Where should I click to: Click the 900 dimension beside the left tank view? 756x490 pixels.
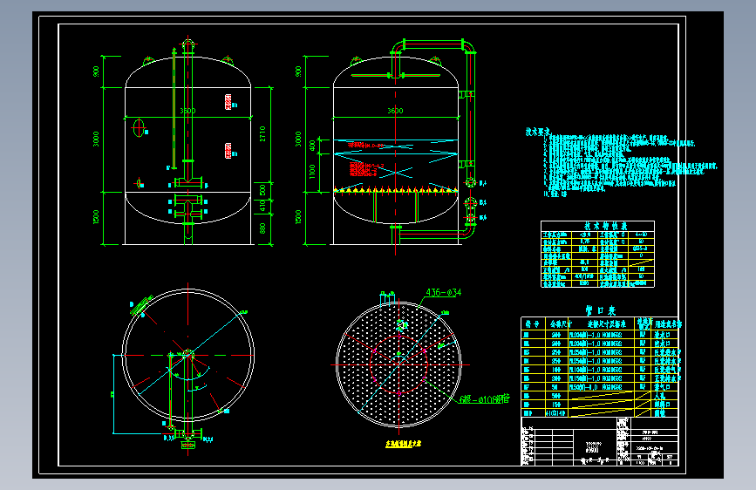pos(96,71)
